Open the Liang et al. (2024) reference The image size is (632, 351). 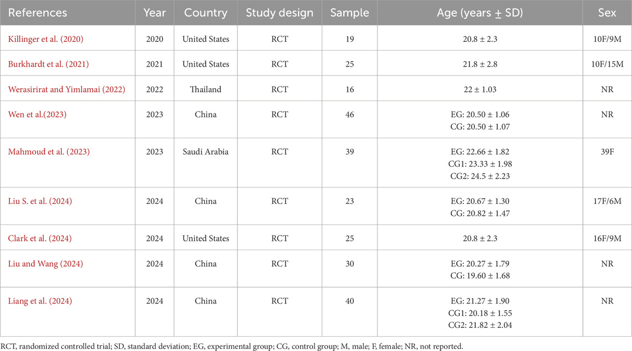tap(38, 301)
